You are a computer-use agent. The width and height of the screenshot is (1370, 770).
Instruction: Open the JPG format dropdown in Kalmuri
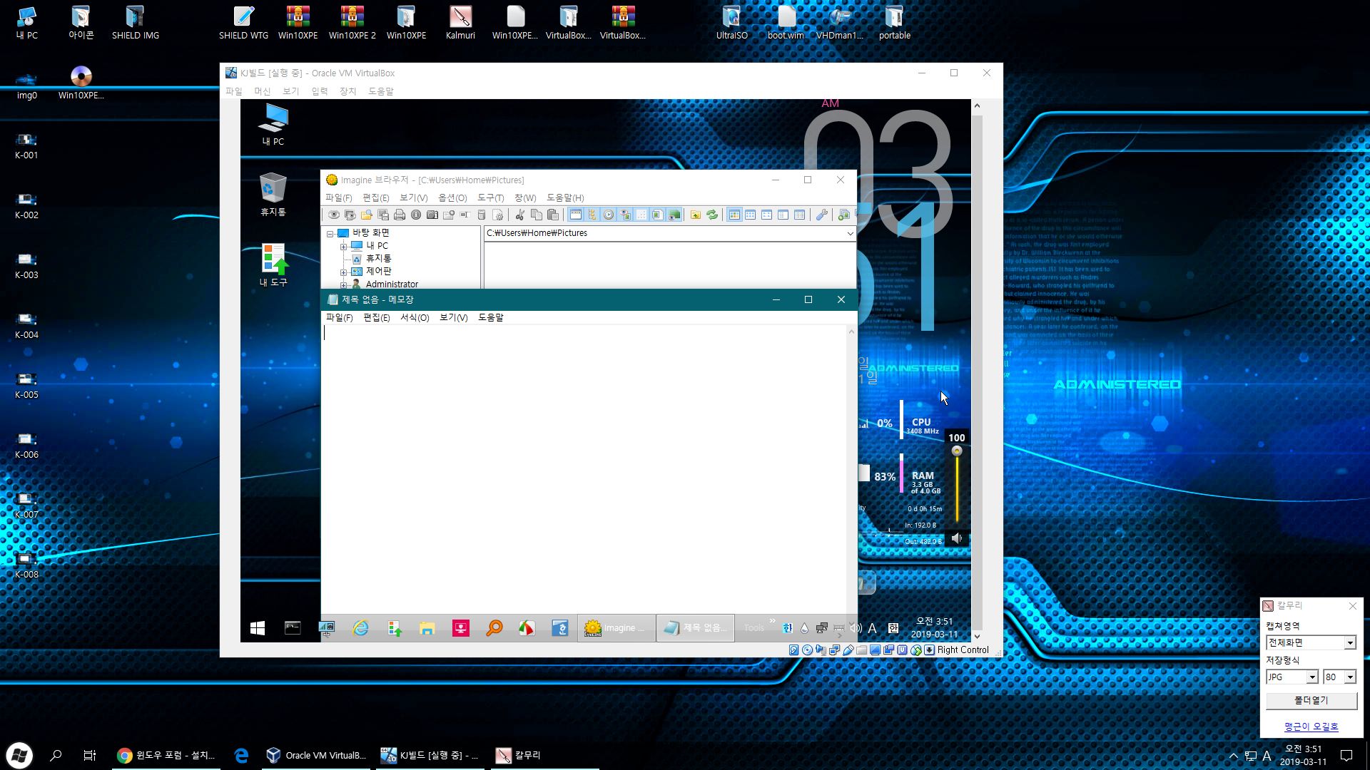[1311, 677]
